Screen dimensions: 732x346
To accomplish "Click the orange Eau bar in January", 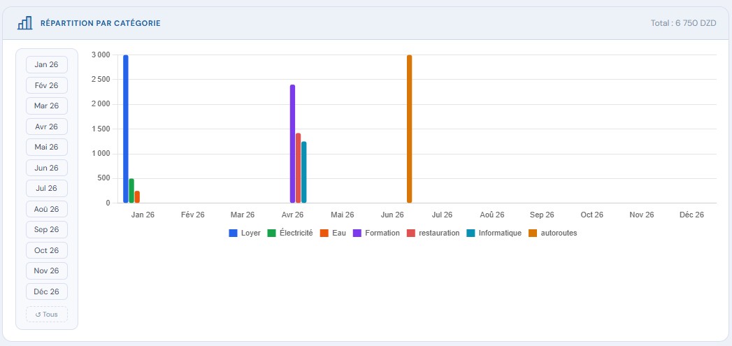I will [137, 197].
